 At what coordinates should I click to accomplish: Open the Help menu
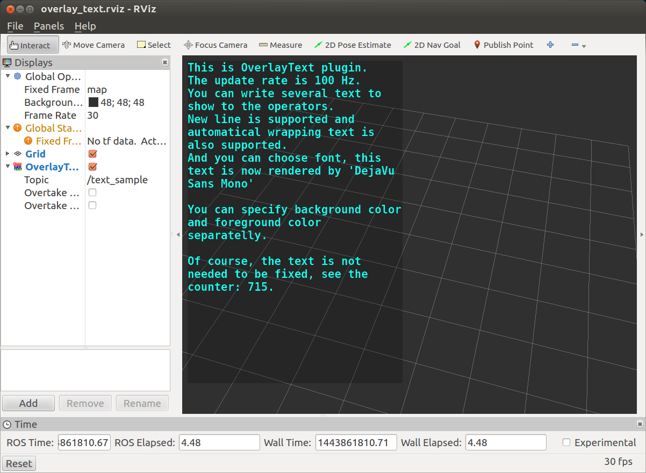point(85,26)
